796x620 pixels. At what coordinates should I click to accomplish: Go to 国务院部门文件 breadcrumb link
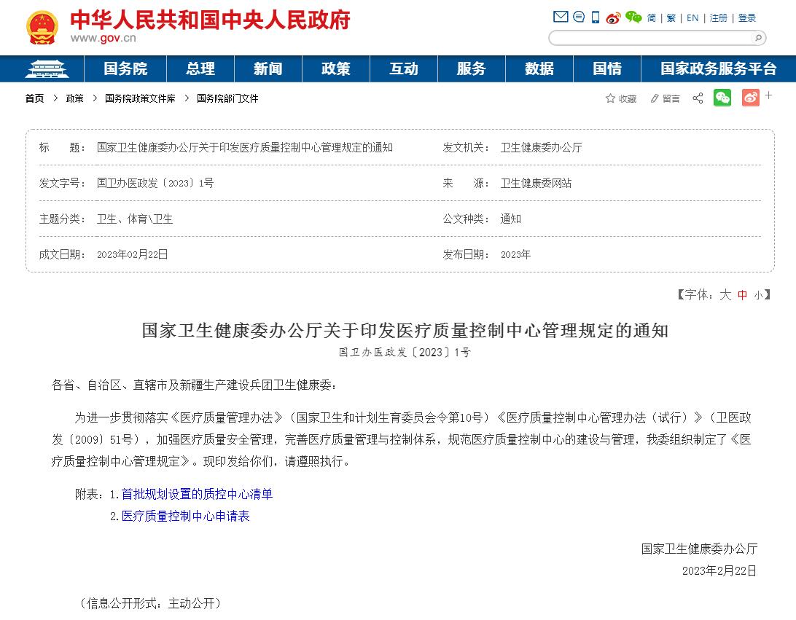(x=227, y=98)
